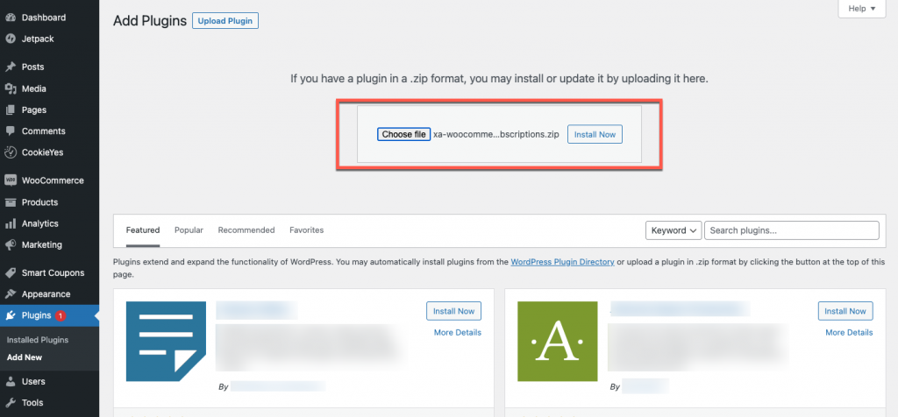
Task: Click the Dashboard gauge icon
Action: pyautogui.click(x=11, y=18)
